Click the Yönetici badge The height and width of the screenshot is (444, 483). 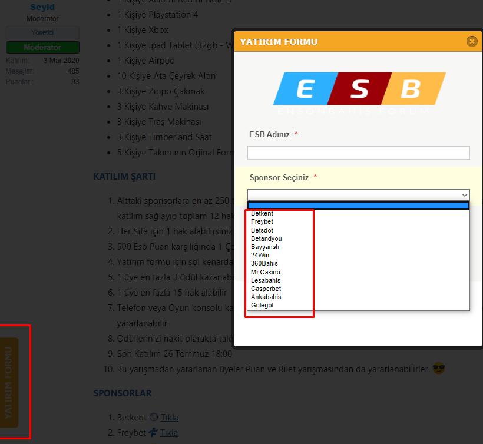(x=42, y=32)
